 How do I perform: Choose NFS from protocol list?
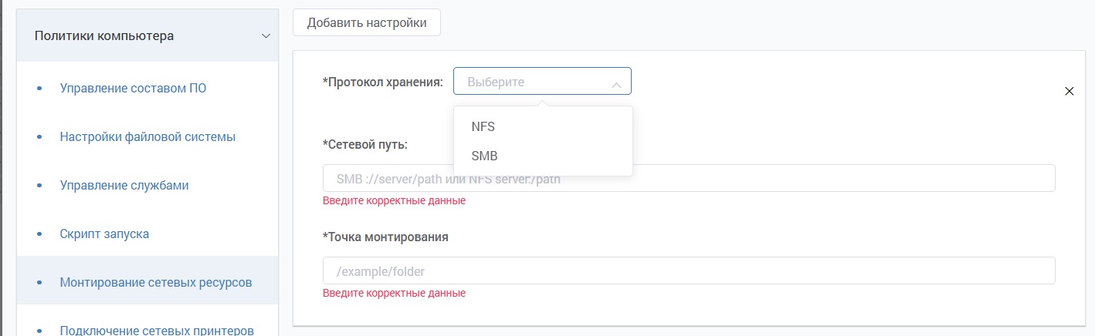[483, 126]
